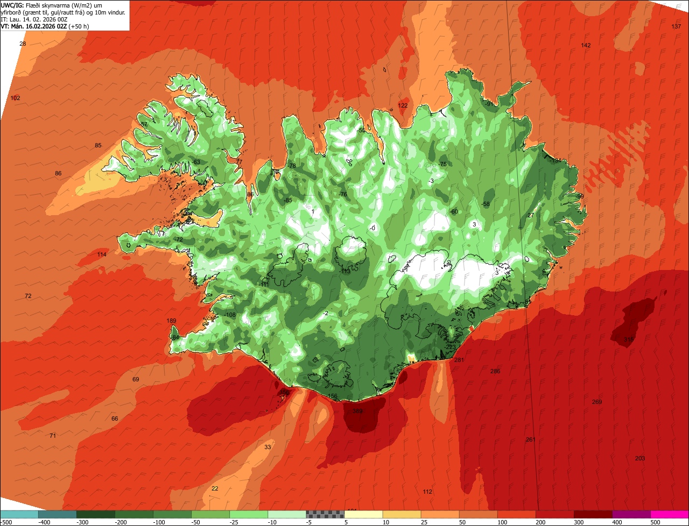The image size is (689, 526).
Task: Click the map value 69
Action: (x=136, y=379)
